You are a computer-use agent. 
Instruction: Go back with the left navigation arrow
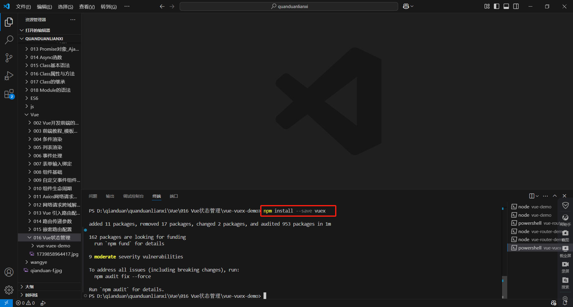pos(162,6)
